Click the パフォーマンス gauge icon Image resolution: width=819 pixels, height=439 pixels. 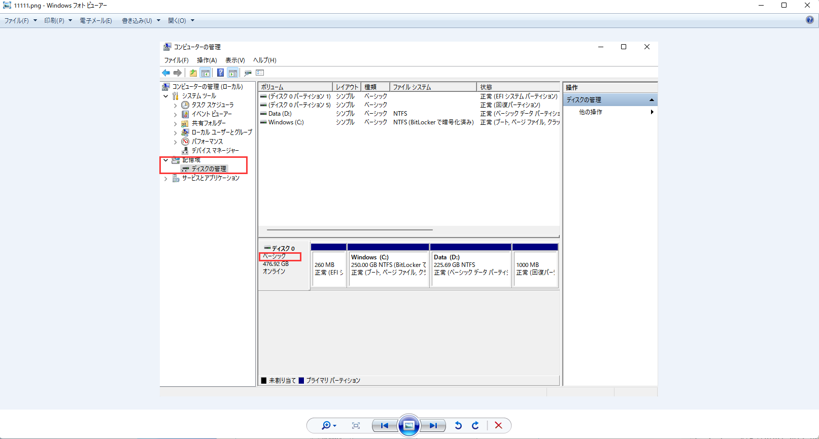tap(185, 142)
